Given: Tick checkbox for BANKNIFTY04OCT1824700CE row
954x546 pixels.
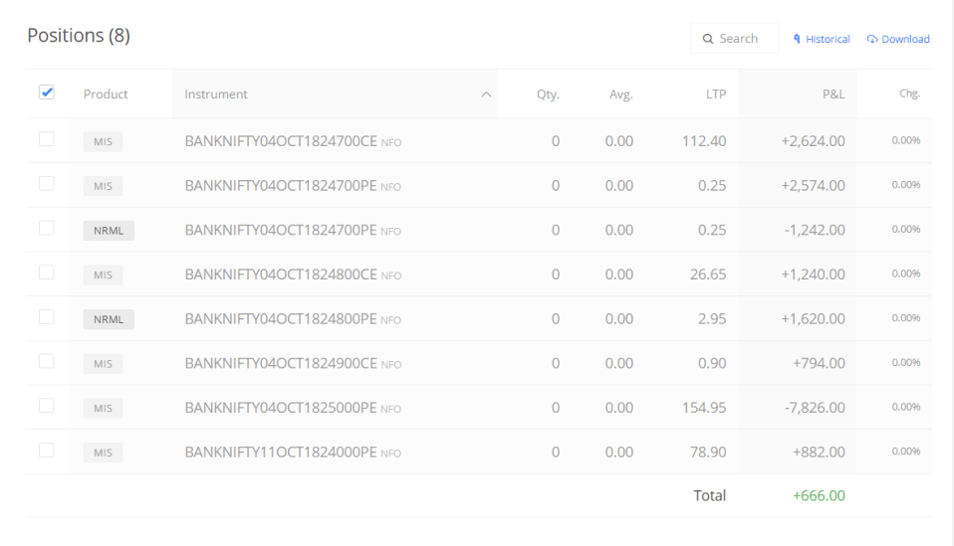Looking at the screenshot, I should click(46, 139).
